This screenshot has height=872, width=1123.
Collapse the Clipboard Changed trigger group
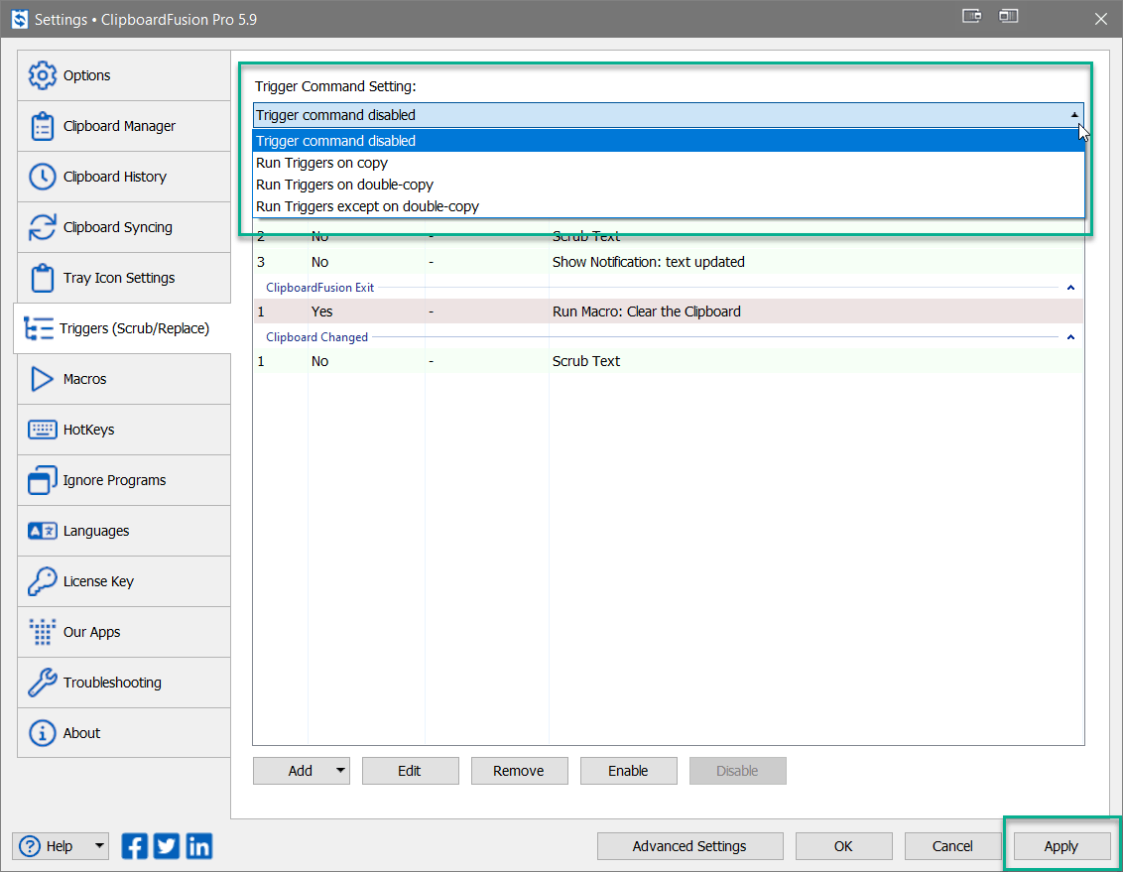click(1069, 336)
